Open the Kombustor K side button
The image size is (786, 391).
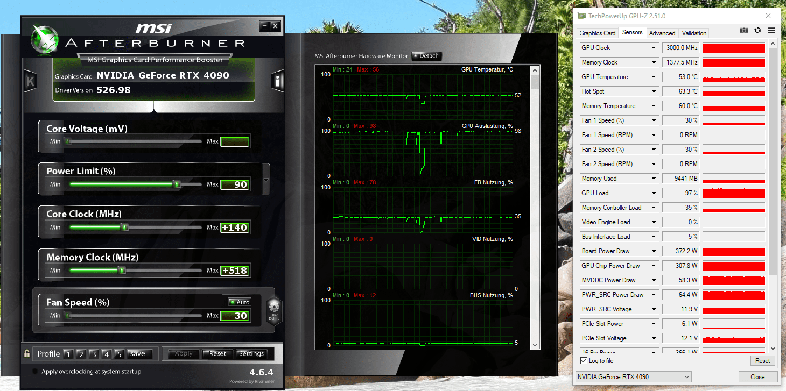point(30,81)
